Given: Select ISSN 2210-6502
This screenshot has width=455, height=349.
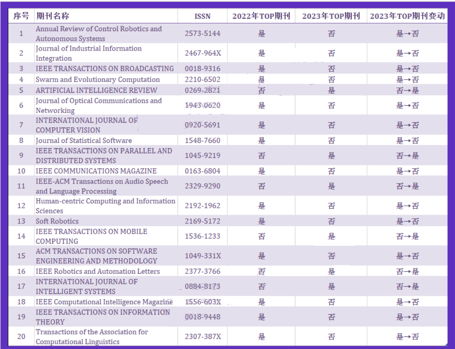Looking at the screenshot, I should [203, 80].
